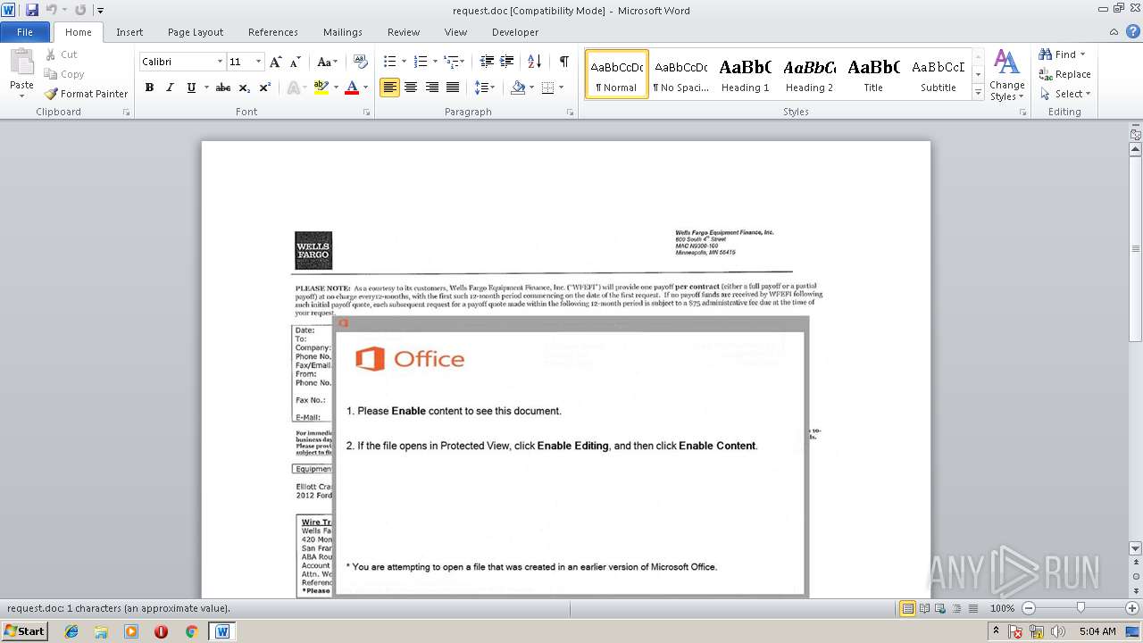Switch to the Mailings tab
Screen dimensions: 1143x643
click(x=343, y=32)
